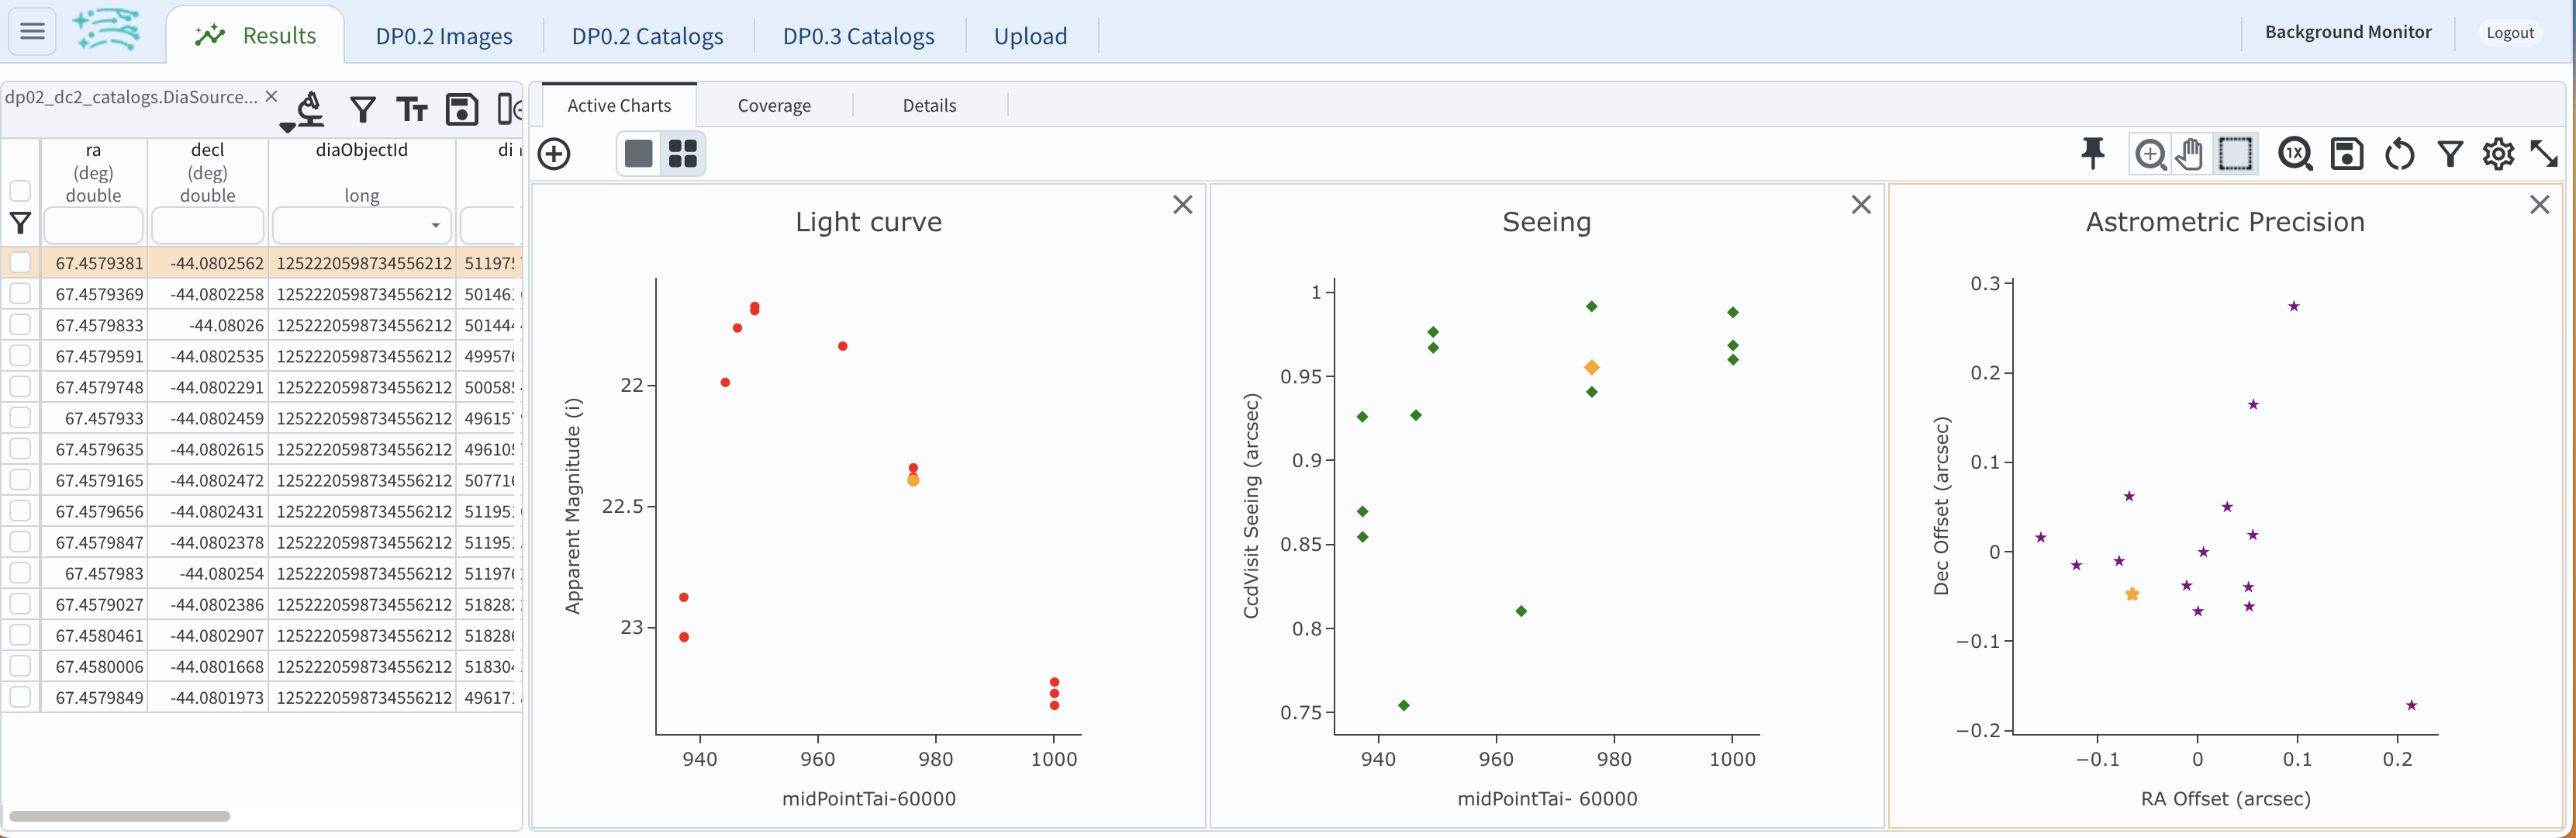Toggle the select-all rows checkbox

point(20,190)
